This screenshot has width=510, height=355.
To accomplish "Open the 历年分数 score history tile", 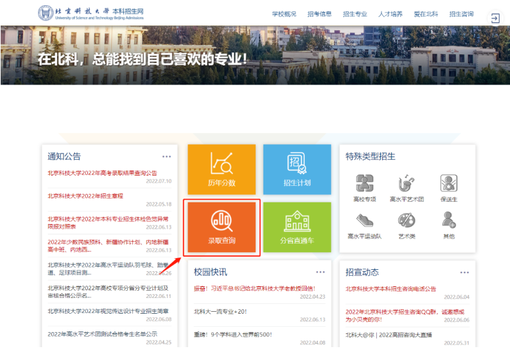I will click(x=222, y=169).
